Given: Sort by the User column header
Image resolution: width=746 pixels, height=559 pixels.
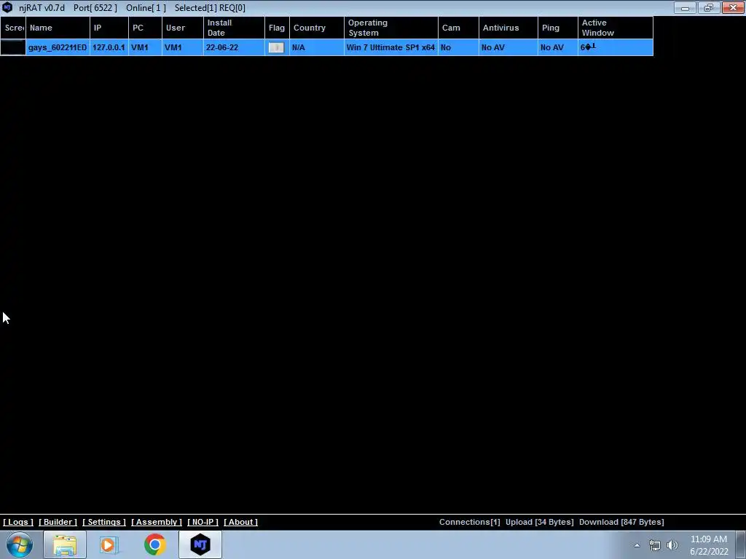Looking at the screenshot, I should tap(183, 28).
